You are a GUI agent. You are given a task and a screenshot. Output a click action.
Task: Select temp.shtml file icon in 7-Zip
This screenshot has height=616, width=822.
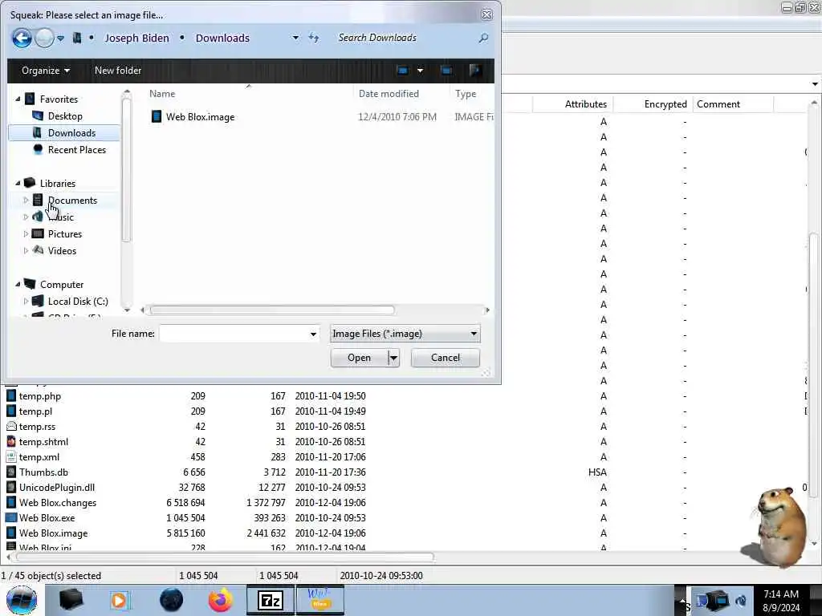[x=11, y=442]
